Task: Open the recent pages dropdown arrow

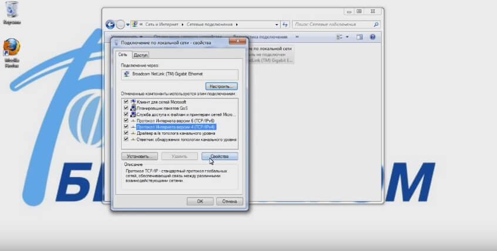Action: (x=127, y=25)
